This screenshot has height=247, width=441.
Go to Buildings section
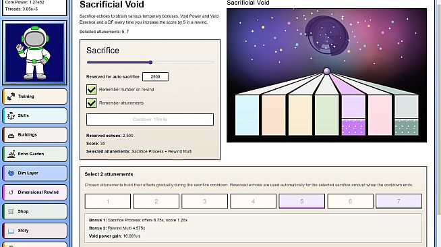(x=35, y=135)
